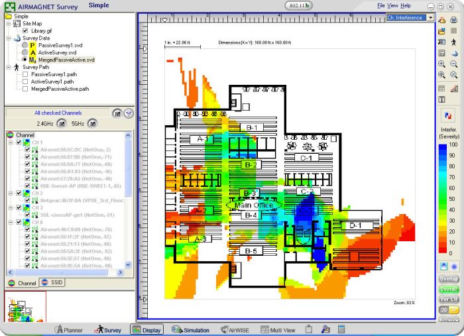Image resolution: width=464 pixels, height=336 pixels.
Task: Uncheck the CH 1 channel checkbox
Action: (19, 142)
